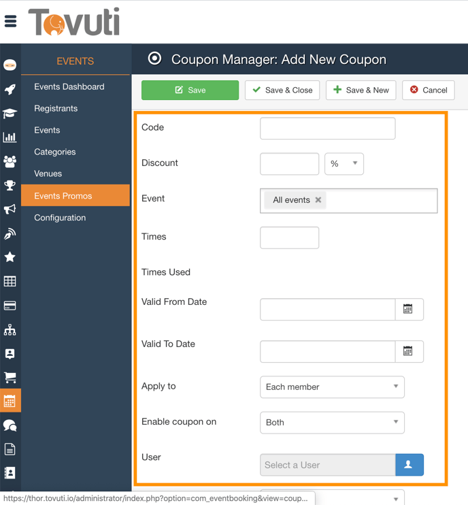Open Valid From Date calendar picker
This screenshot has height=505, width=468.
pos(408,309)
